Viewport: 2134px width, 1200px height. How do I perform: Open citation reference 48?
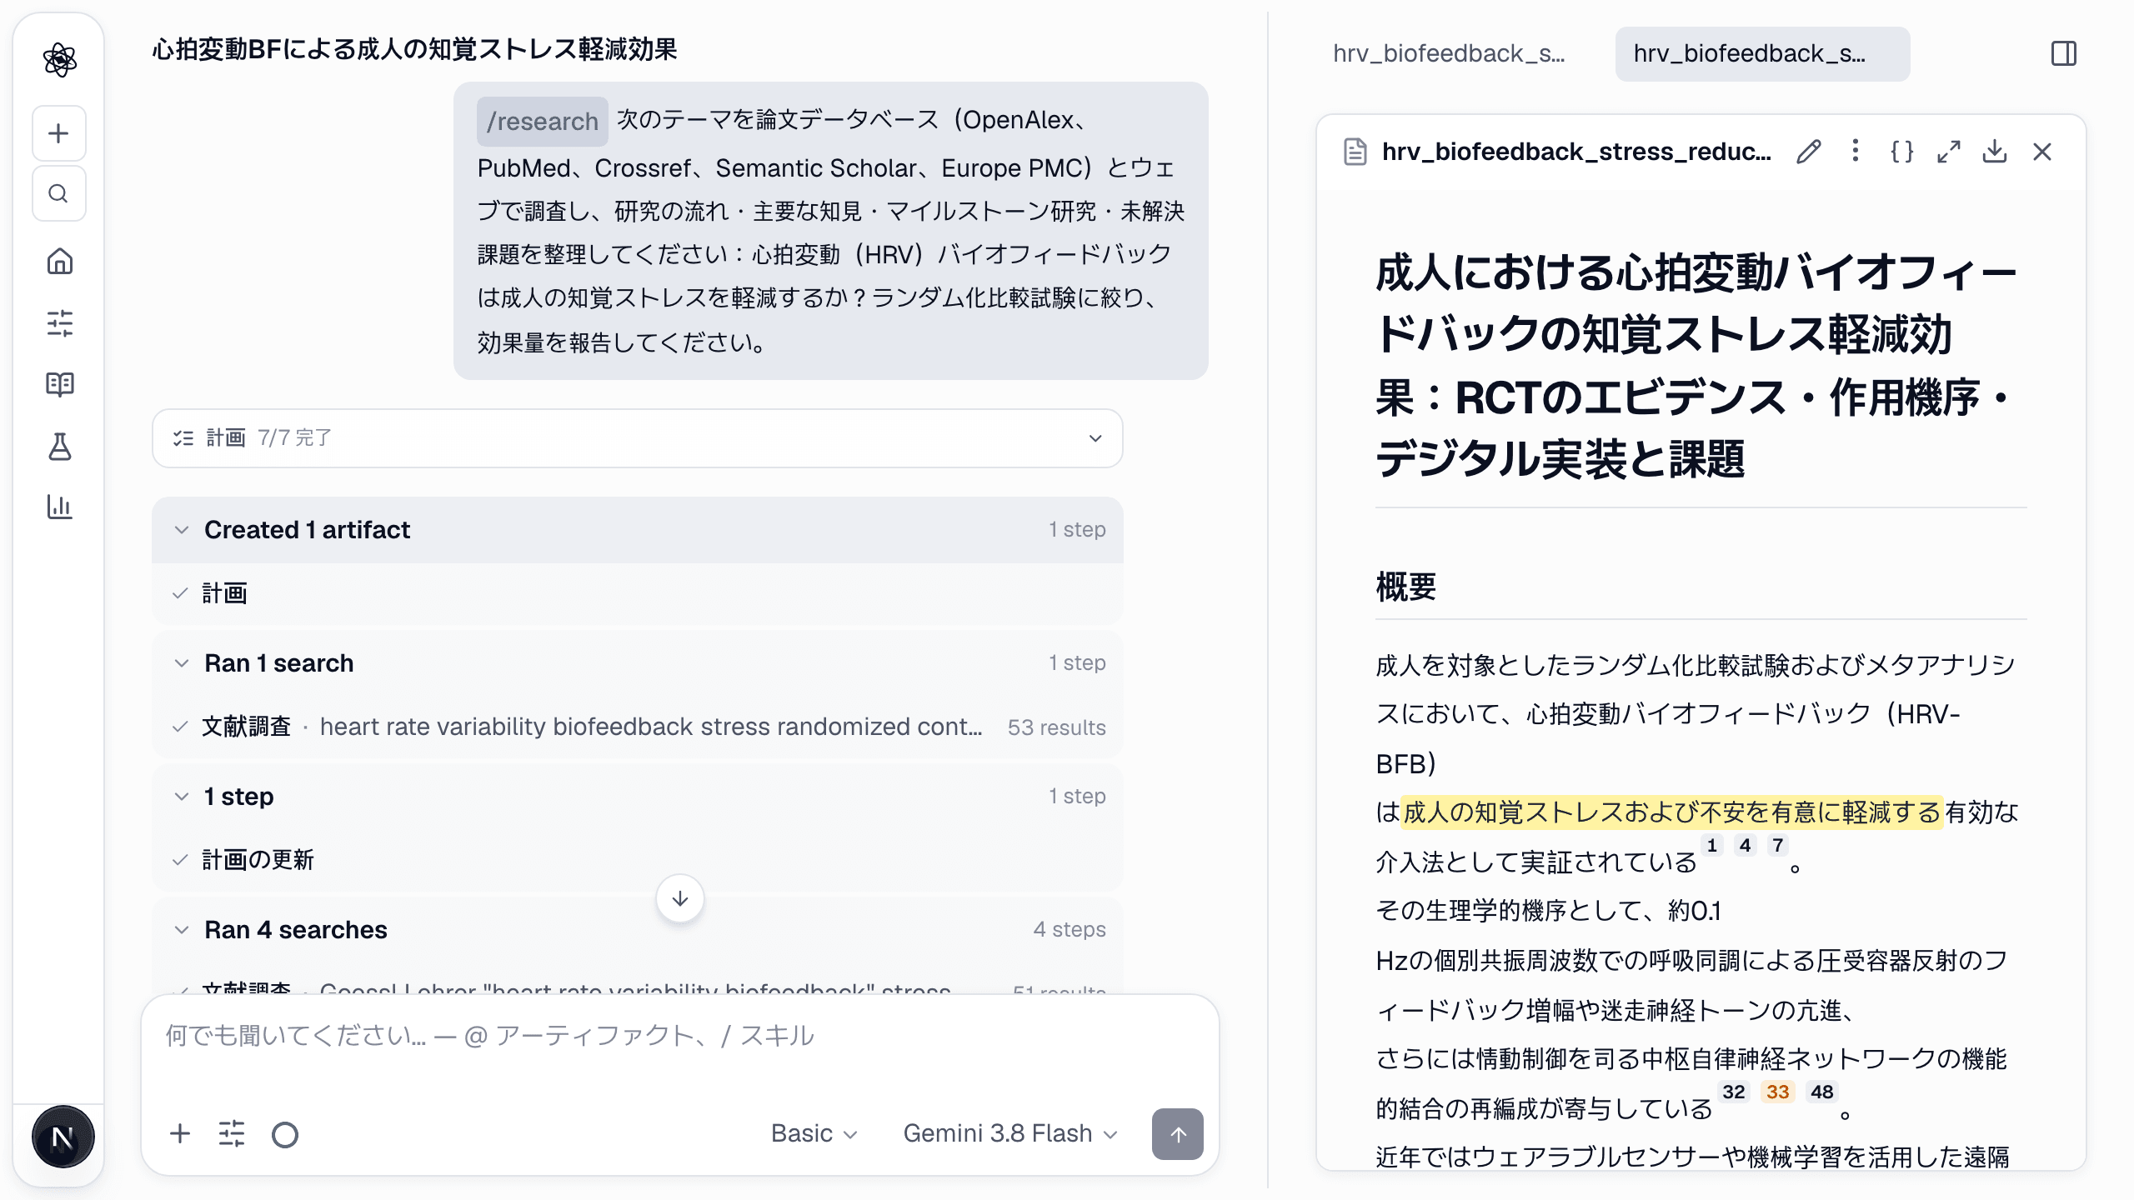[1822, 1092]
